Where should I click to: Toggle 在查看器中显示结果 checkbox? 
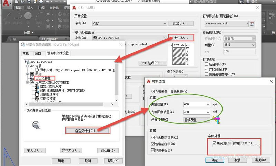pos(153,92)
